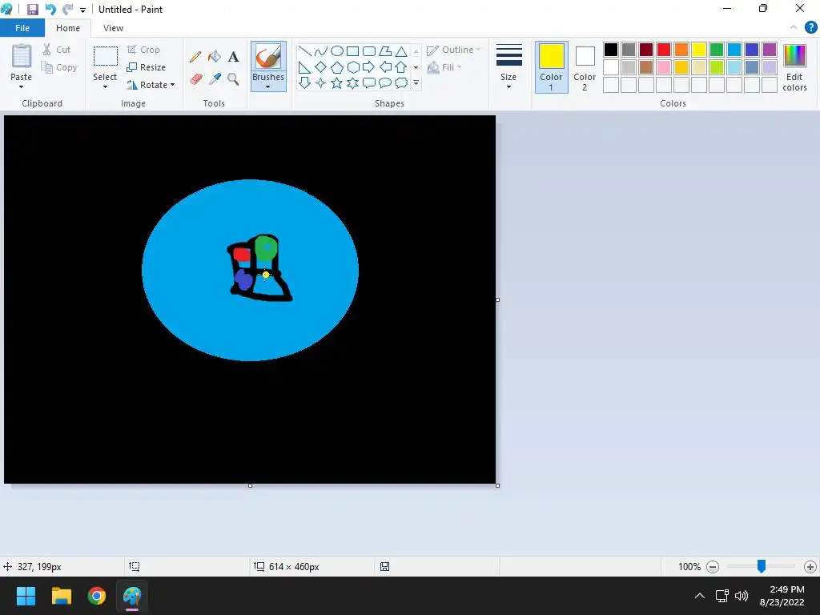Image resolution: width=820 pixels, height=615 pixels.
Task: Choose the Triangle shape
Action: [x=401, y=51]
